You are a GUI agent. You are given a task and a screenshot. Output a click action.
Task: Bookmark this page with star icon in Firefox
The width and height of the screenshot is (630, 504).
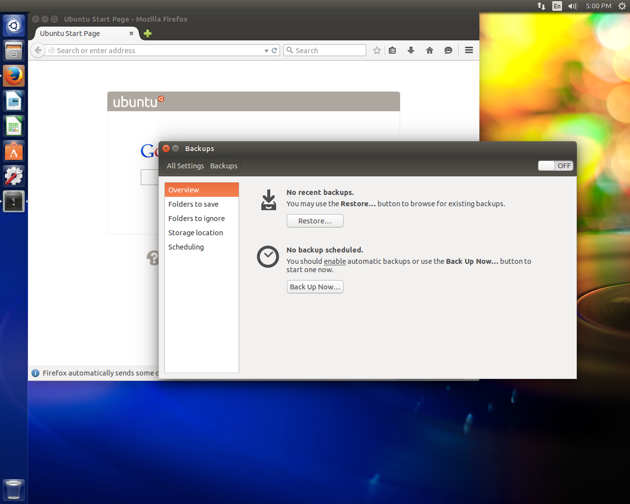pyautogui.click(x=377, y=50)
